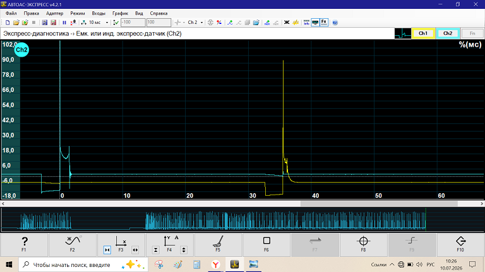This screenshot has height=272, width=485.
Task: Click the open reference folder icon
Action: pos(256,23)
